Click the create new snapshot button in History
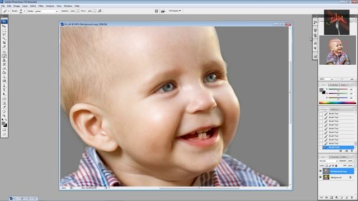This screenshot has height=201, width=358. [x=346, y=151]
